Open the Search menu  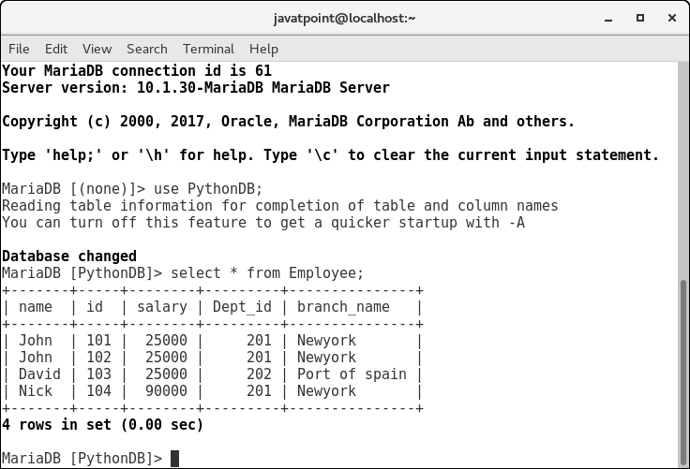[x=147, y=49]
